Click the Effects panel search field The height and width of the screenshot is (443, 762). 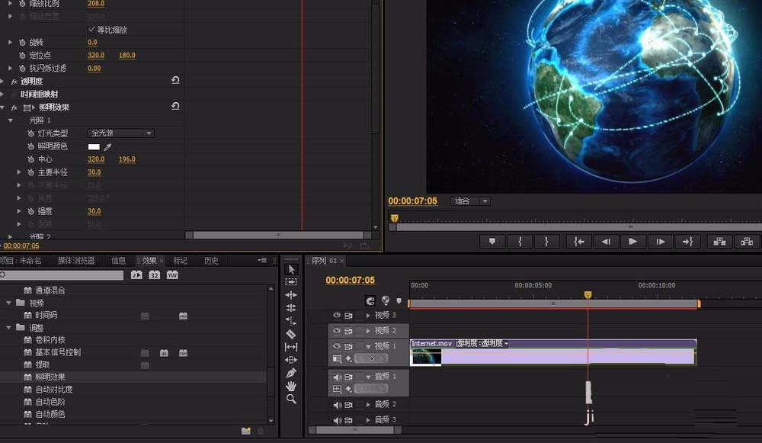(62, 275)
